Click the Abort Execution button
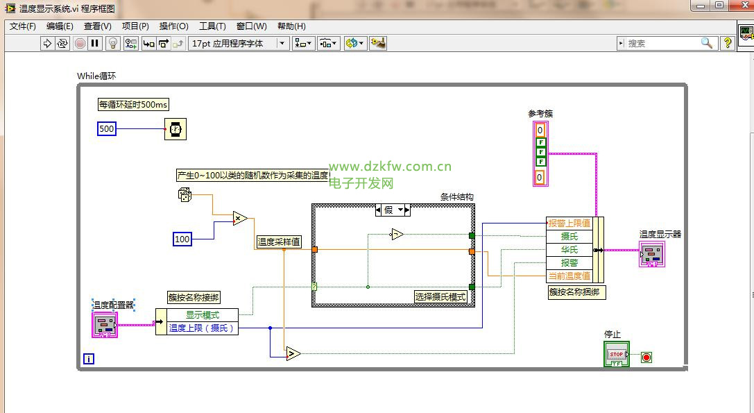Screen dimensions: 754x413 click(80, 43)
